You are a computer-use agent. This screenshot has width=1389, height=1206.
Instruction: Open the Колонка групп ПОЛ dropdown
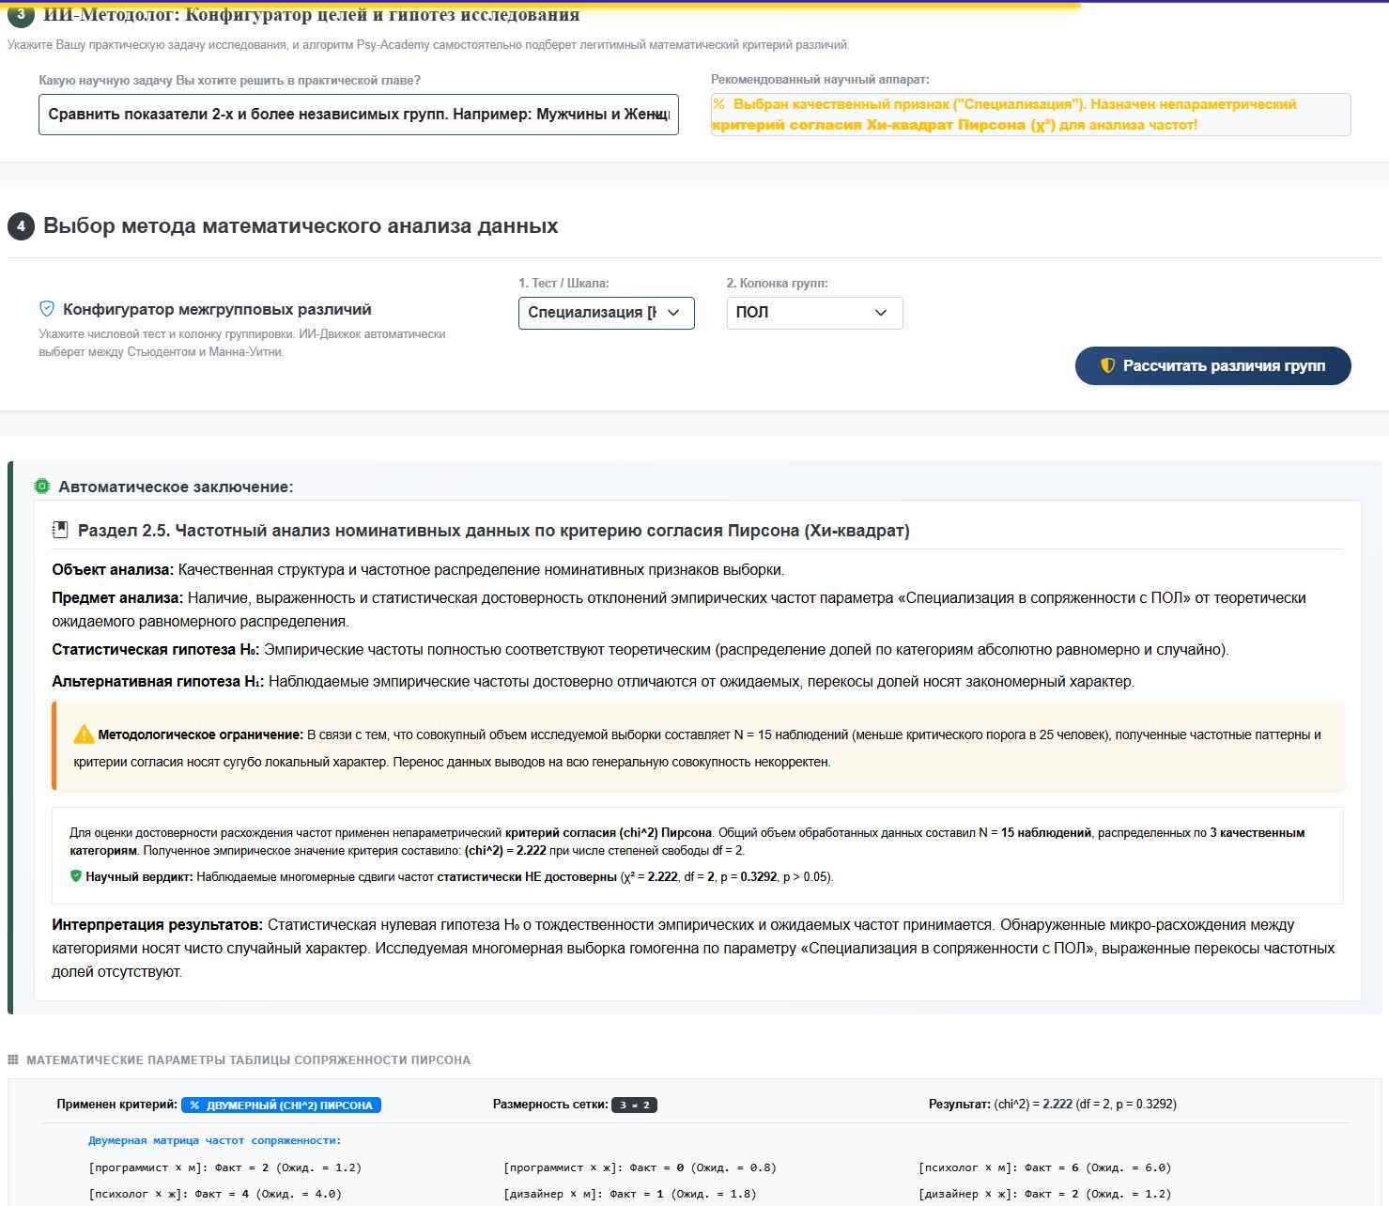814,313
